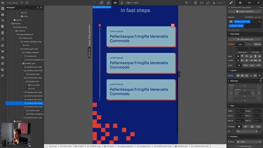263x148 pixels.
Task: Collapse the Spacing section
Action: [x=228, y=81]
